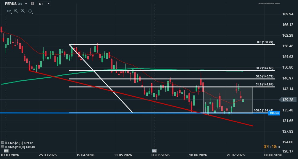Click the 08.08.2026 date axis label
This screenshot has height=159, width=298.
[x=273, y=155]
